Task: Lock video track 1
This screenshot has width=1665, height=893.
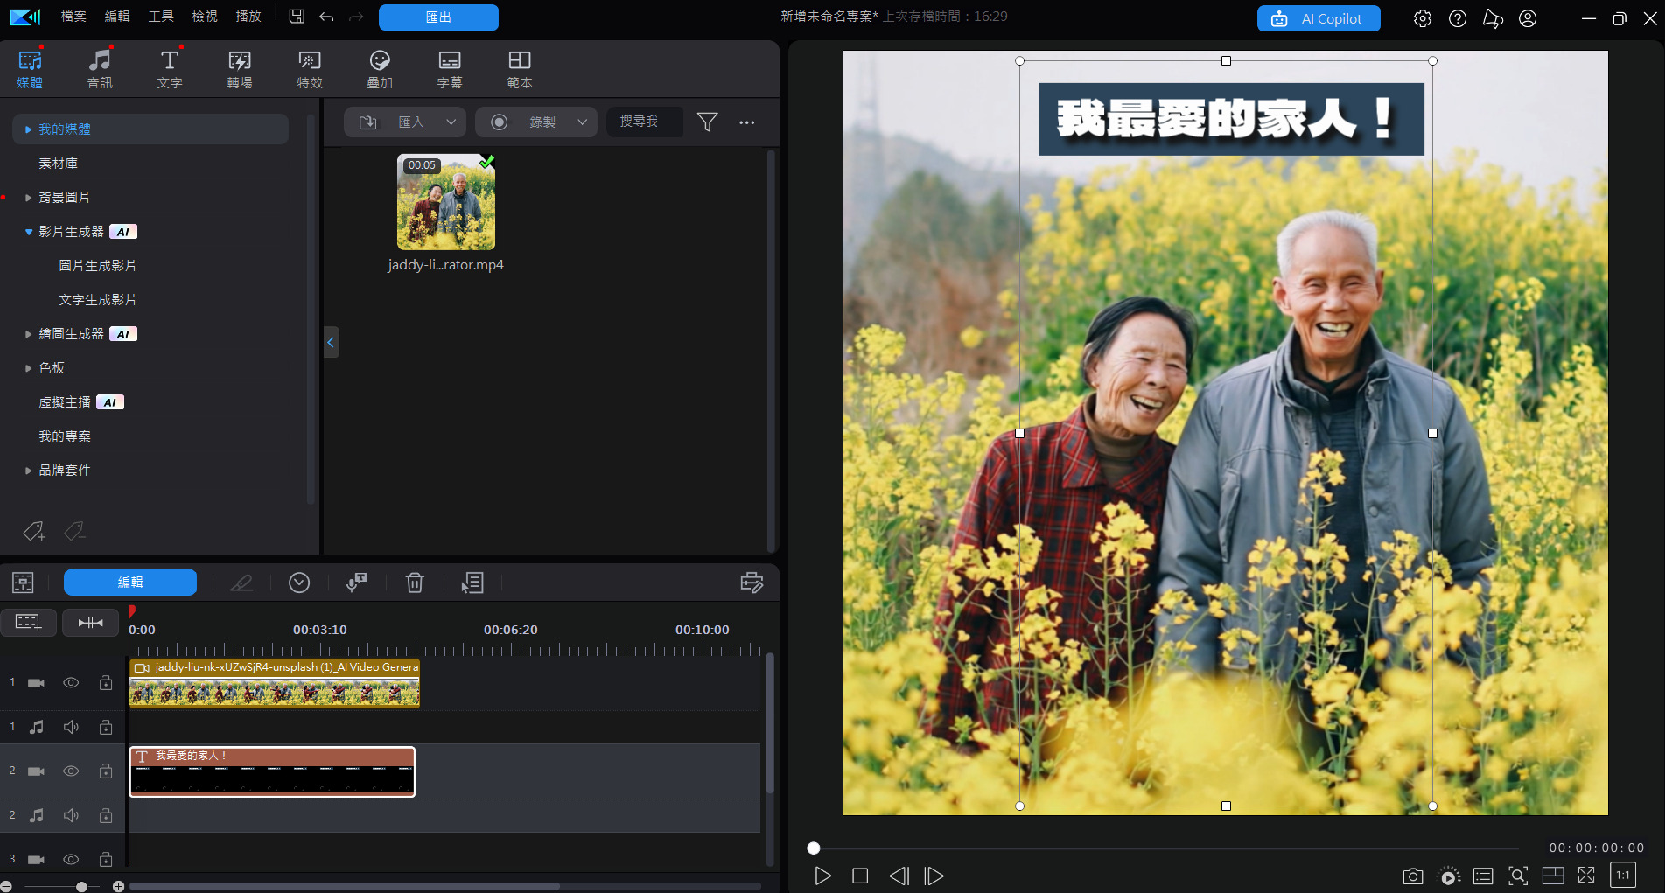Action: point(105,682)
